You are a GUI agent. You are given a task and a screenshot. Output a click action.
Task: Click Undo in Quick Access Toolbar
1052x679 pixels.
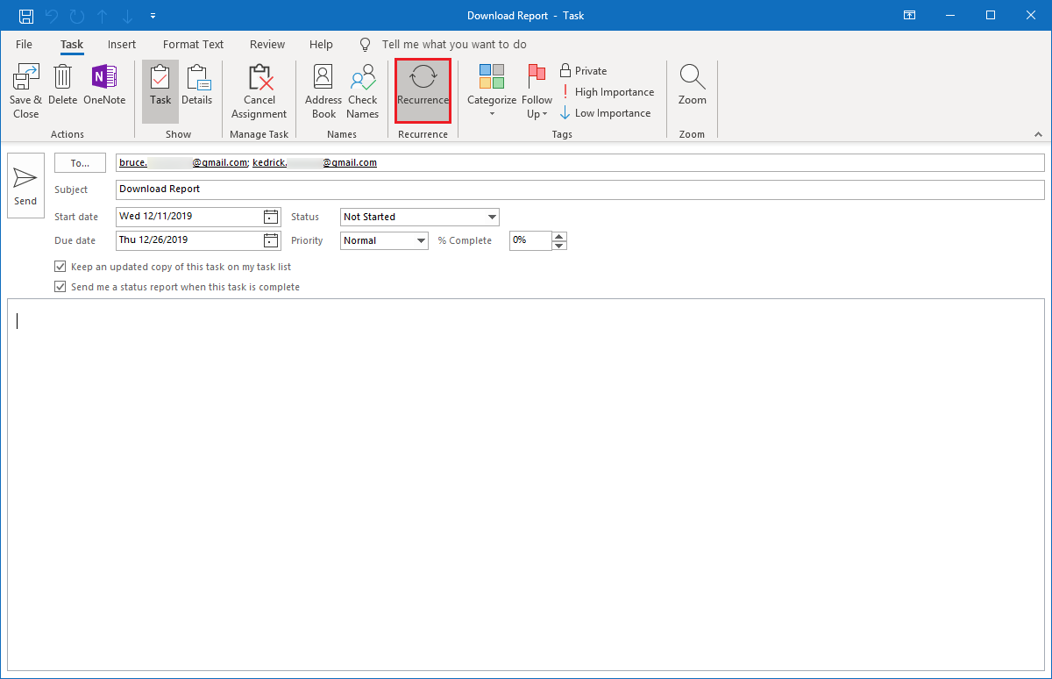pos(52,16)
